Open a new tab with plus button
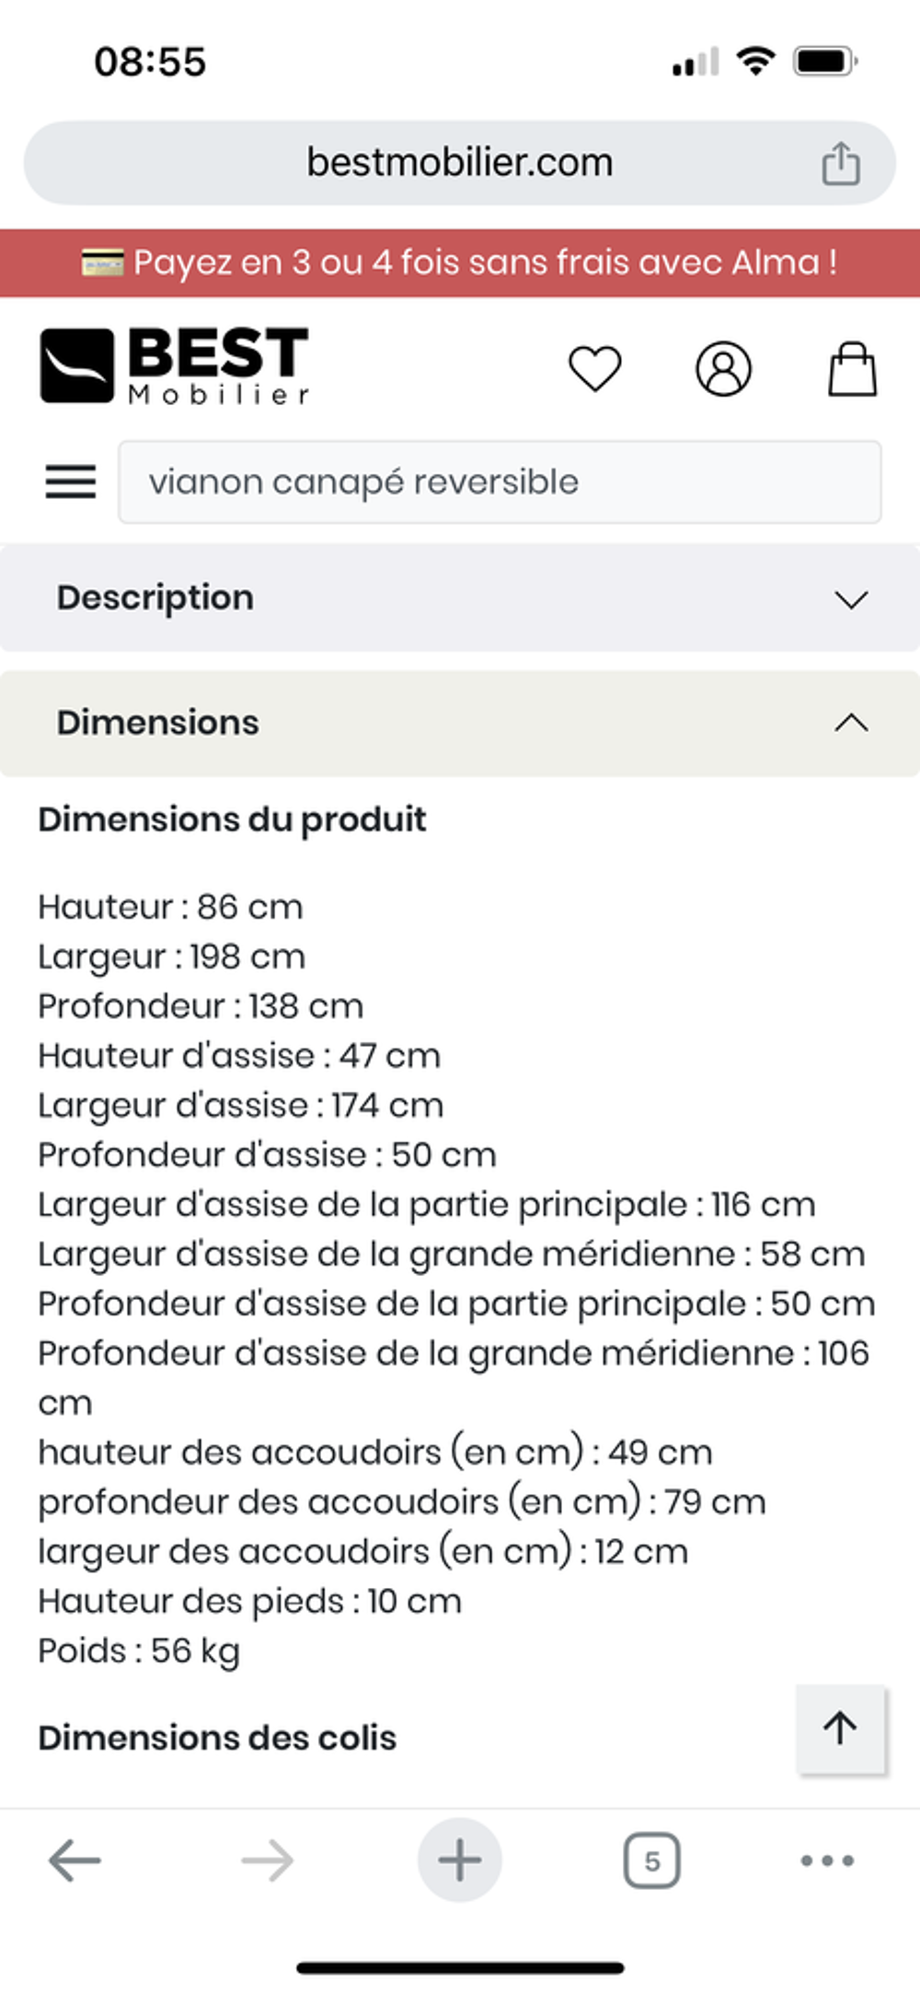Viewport: 920px width, 1993px height. pyautogui.click(x=460, y=1860)
